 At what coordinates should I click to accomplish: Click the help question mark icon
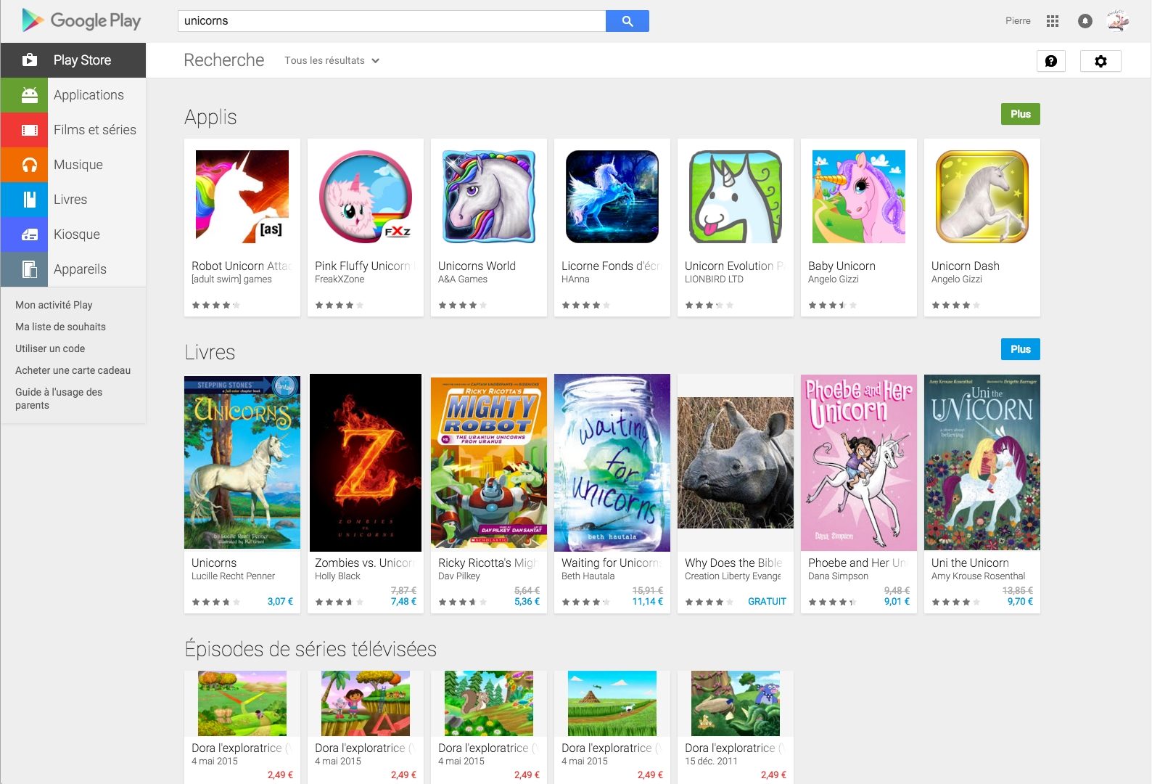coord(1050,61)
